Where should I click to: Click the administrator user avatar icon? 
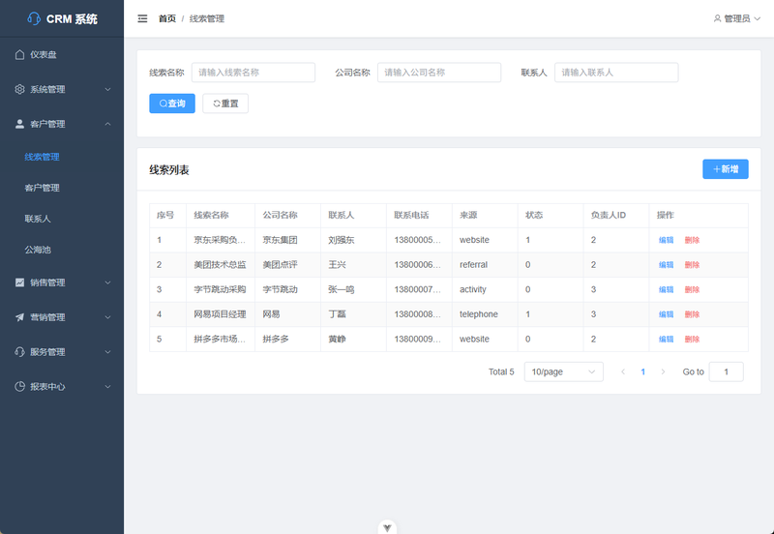(x=717, y=18)
